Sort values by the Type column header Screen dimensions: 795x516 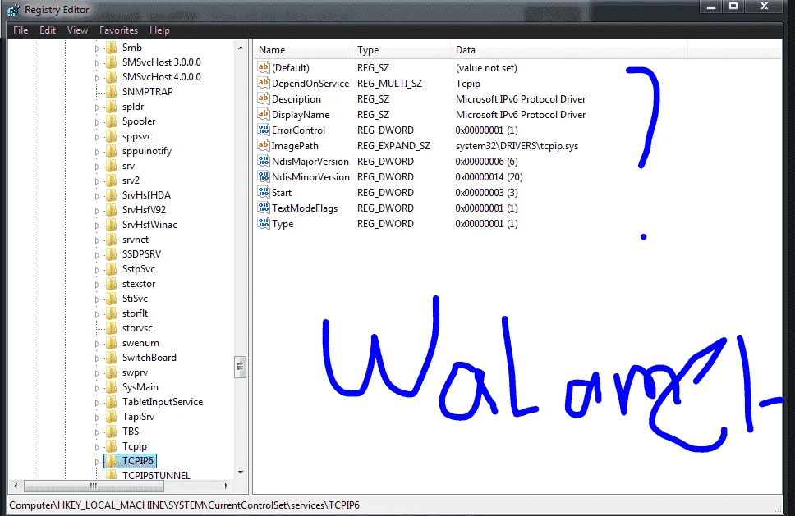tap(401, 49)
